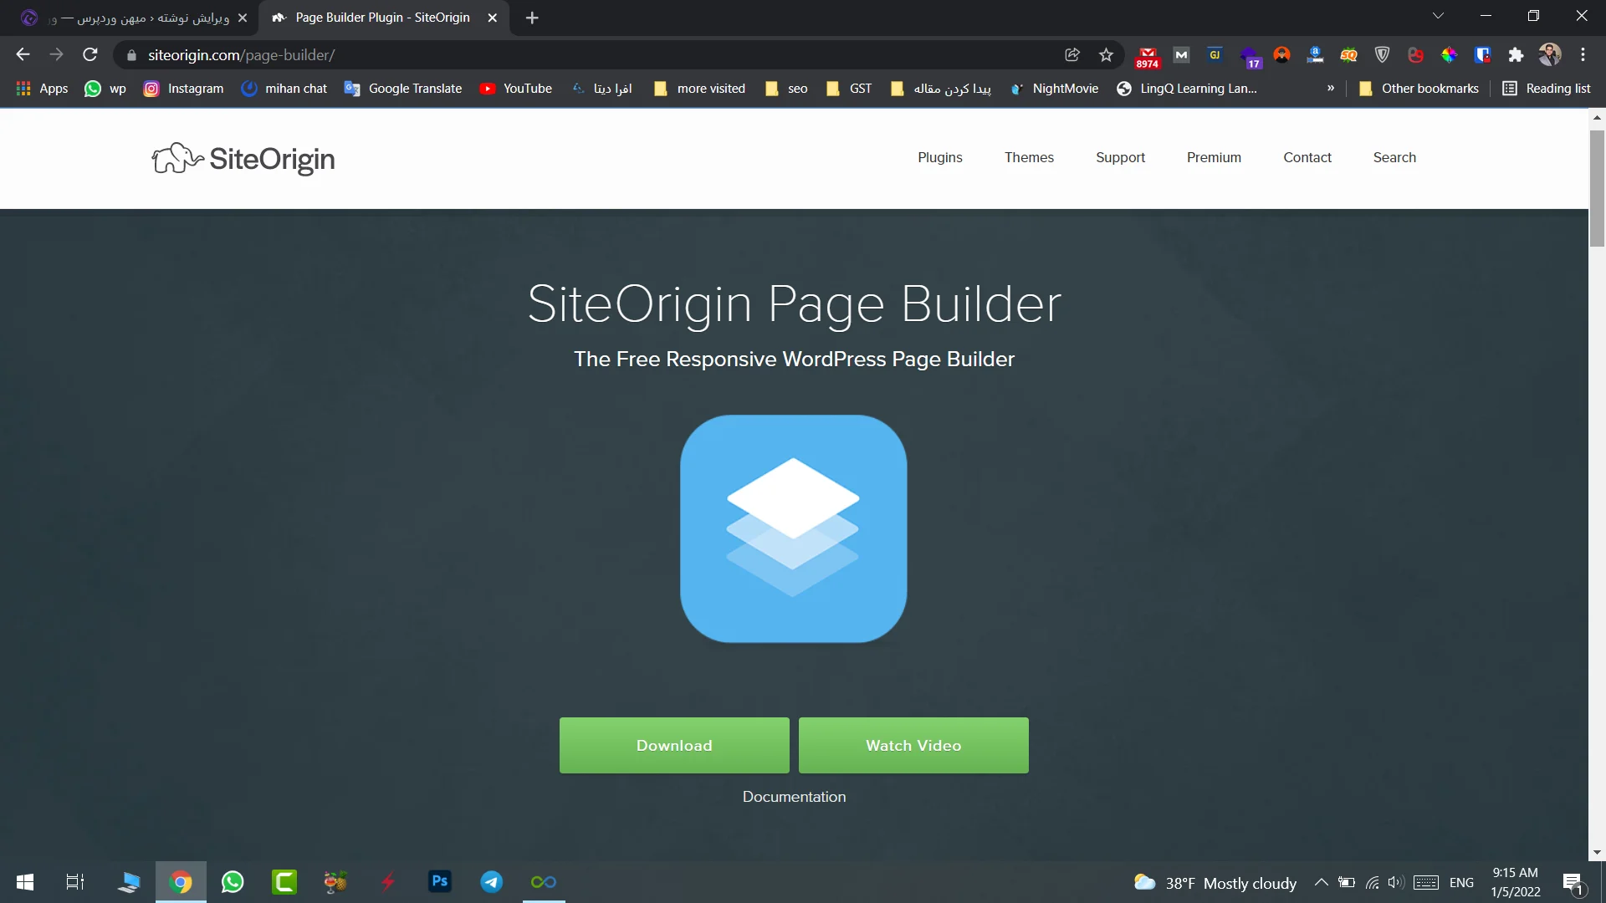Click the Telegram icon in Windows taskbar

point(492,881)
